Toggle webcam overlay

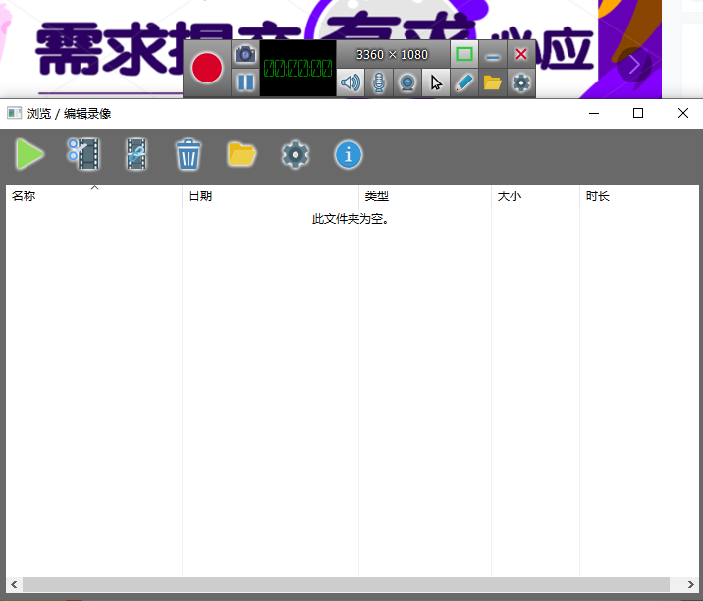click(407, 82)
